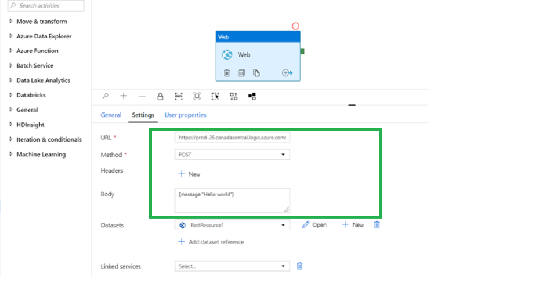Screen dimensions: 560x298
Task: Click the zoom to fit icon
Action: (197, 96)
